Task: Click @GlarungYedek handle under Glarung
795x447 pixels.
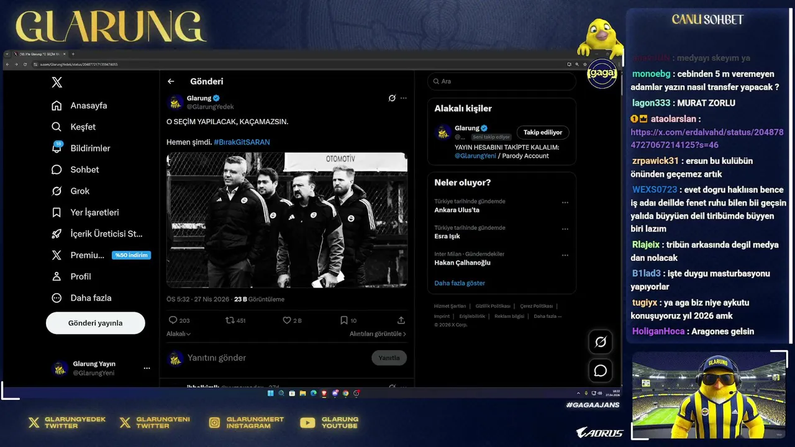Action: click(210, 107)
